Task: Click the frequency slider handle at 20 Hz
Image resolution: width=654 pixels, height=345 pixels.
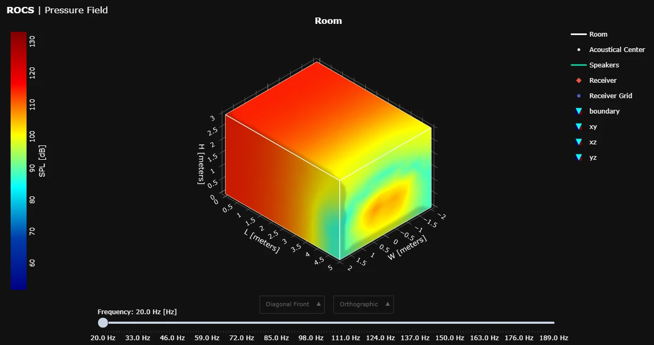Action: click(x=103, y=323)
